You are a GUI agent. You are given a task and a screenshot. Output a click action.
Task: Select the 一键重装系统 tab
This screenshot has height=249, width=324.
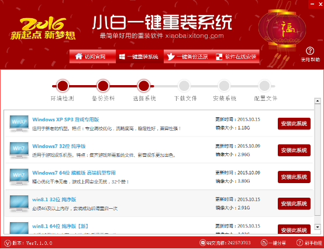pyautogui.click(x=140, y=57)
